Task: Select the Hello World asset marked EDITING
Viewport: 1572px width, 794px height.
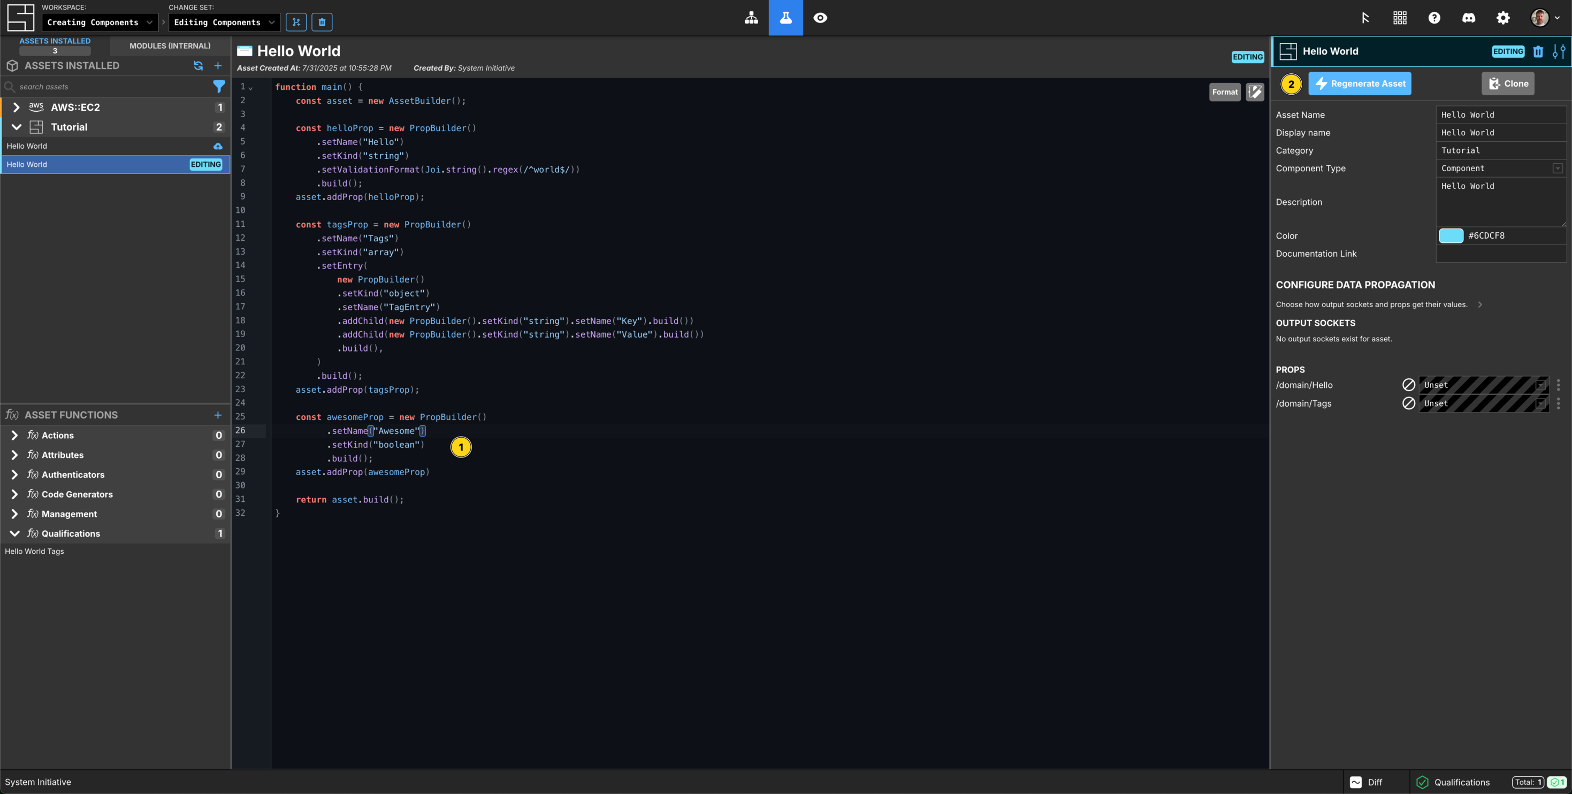Action: click(x=116, y=164)
